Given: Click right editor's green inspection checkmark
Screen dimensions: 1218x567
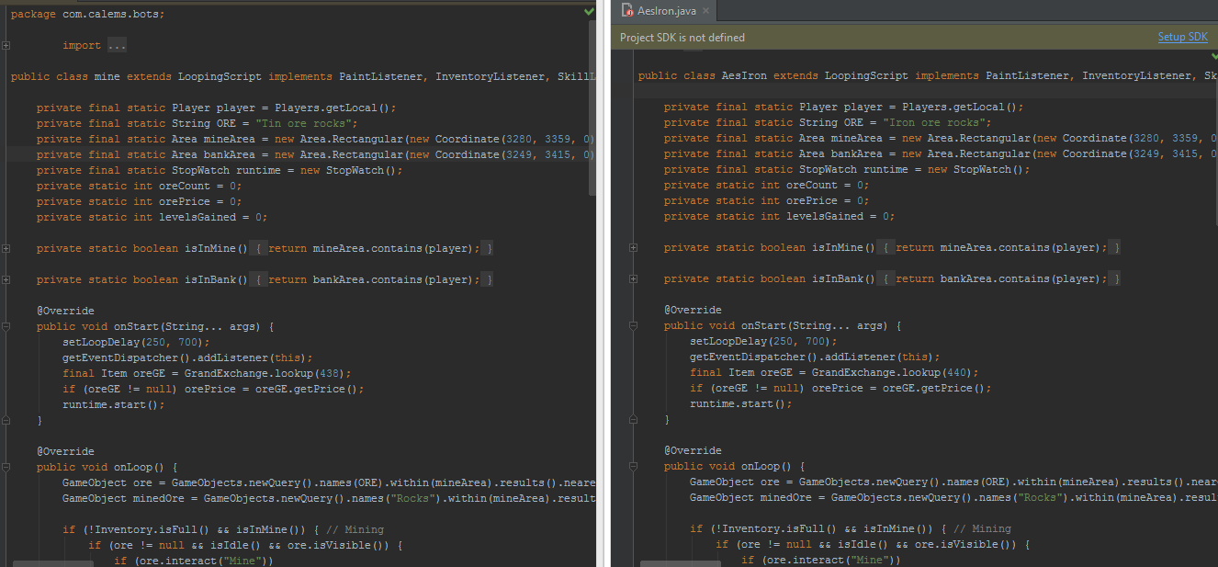Looking at the screenshot, I should coord(1214,57).
